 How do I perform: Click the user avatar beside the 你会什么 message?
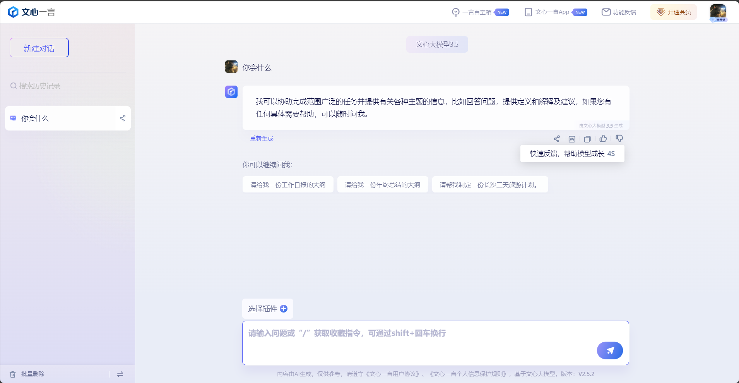231,67
